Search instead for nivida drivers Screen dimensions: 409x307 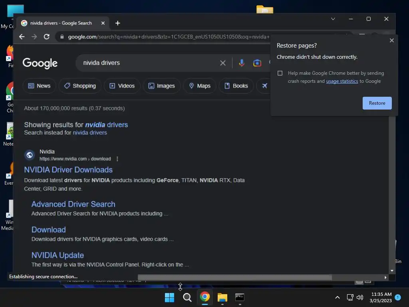pos(90,133)
